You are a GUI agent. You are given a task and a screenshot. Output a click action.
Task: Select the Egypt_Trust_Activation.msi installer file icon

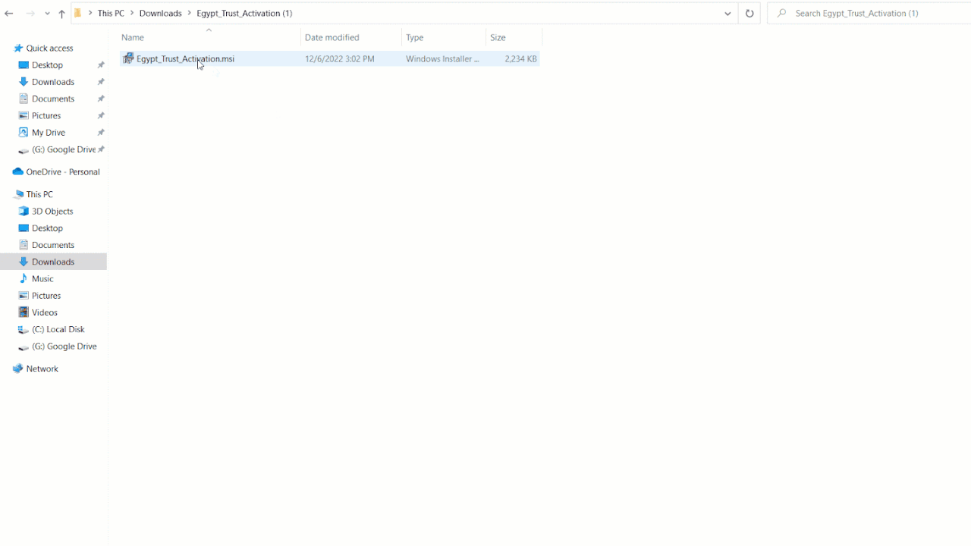pyautogui.click(x=128, y=58)
